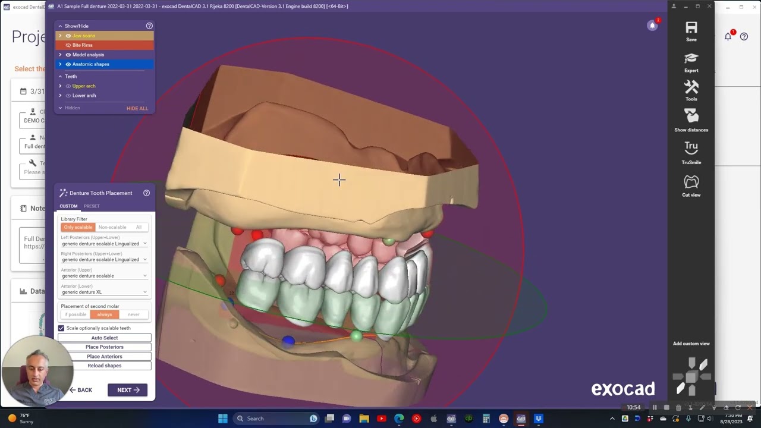This screenshot has width=761, height=428.
Task: Collapse the Show/Hide section chevron
Action: coord(60,26)
